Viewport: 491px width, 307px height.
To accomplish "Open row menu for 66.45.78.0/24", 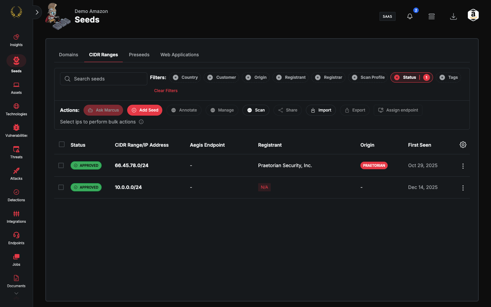I will [x=463, y=166].
